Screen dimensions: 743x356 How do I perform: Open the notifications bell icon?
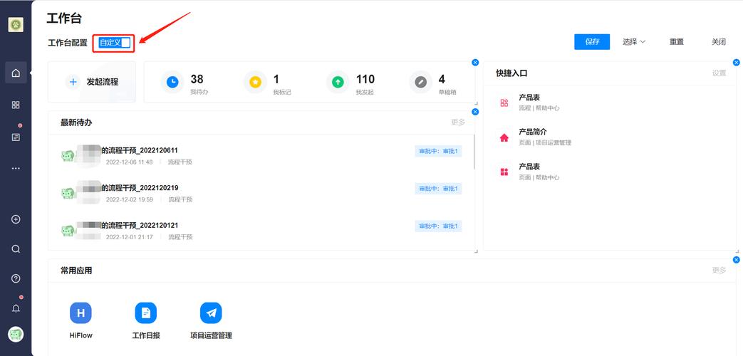tap(16, 308)
